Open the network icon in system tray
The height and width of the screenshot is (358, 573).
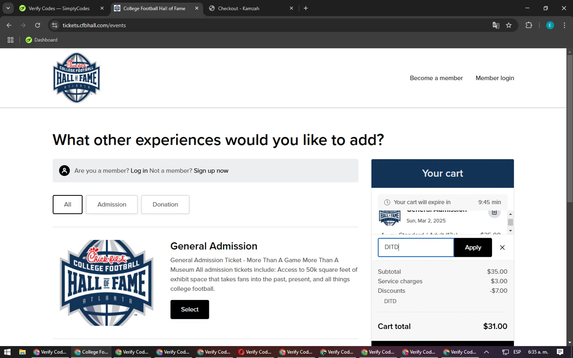coord(505,352)
